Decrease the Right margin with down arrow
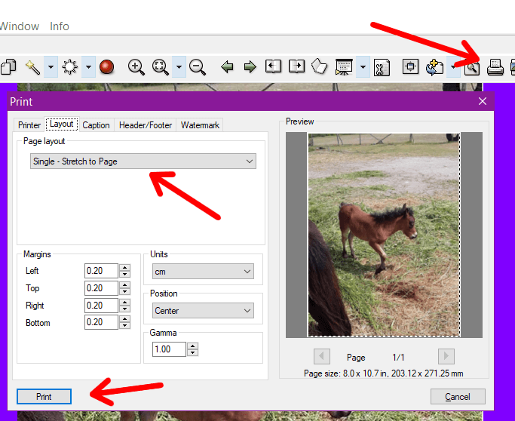Screen dimensions: 515x421 [x=125, y=309]
